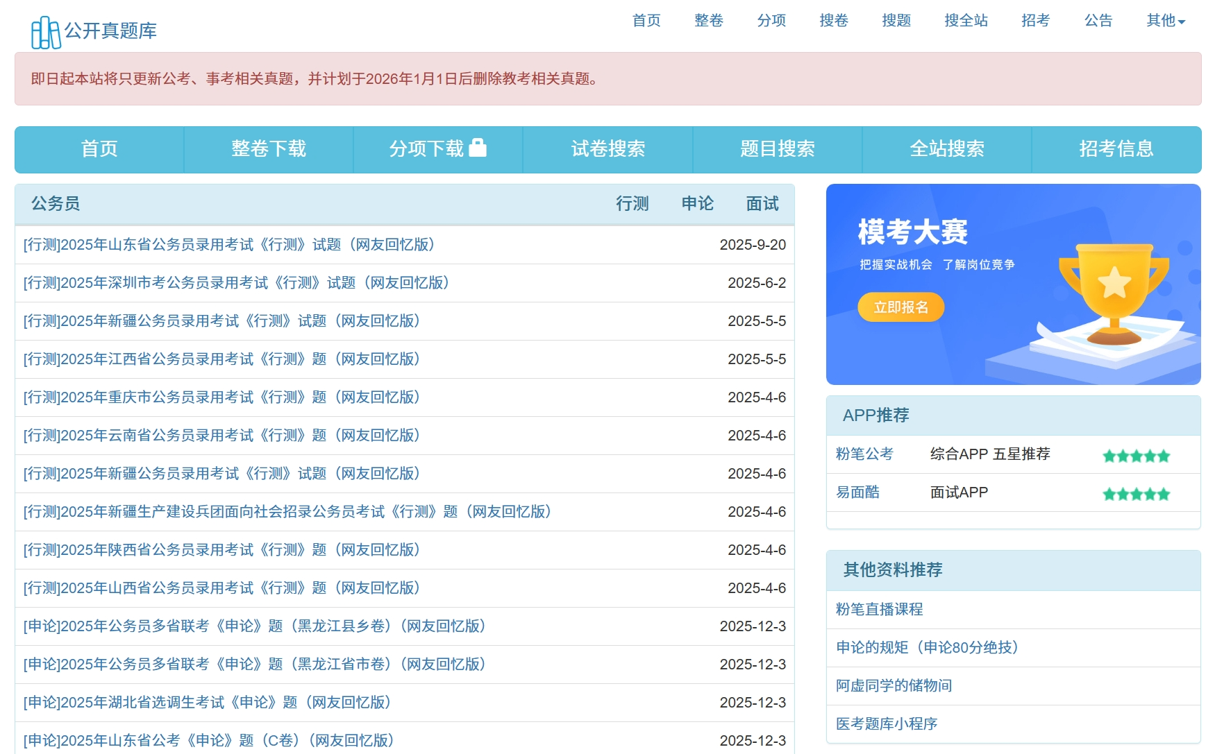Open 试卷搜索 in the blue nav bar
1215x754 pixels.
point(607,149)
